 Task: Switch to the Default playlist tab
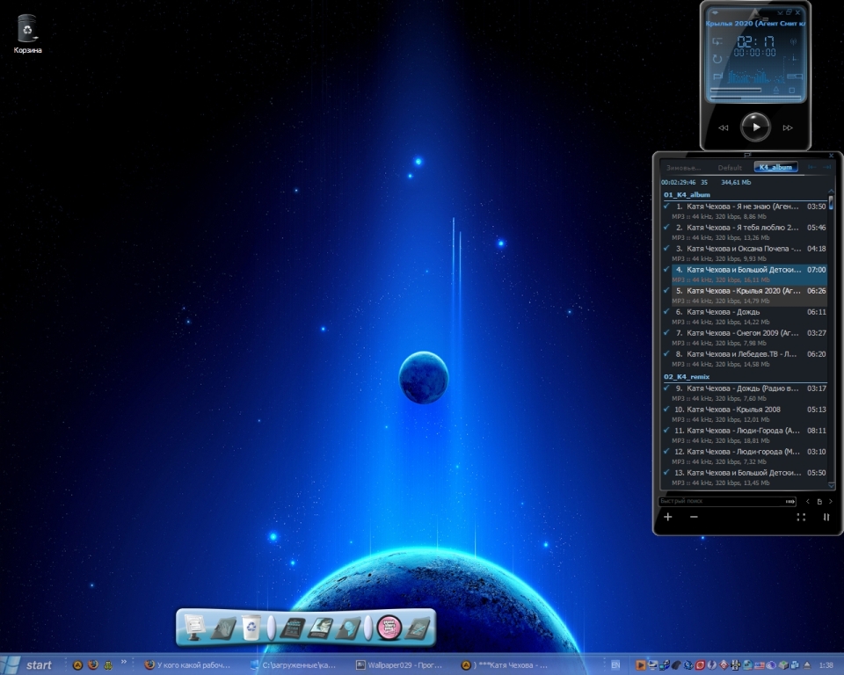point(730,167)
